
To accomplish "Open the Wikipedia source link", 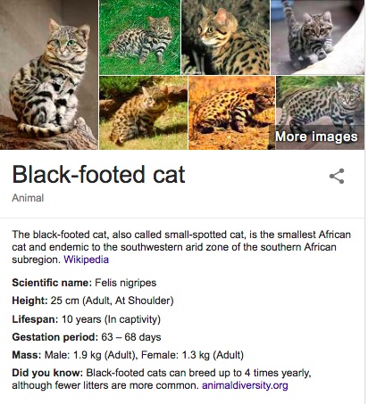I will [x=86, y=260].
